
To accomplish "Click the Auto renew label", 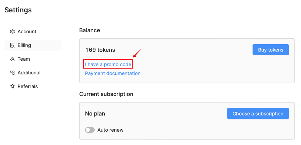I will (x=111, y=130).
